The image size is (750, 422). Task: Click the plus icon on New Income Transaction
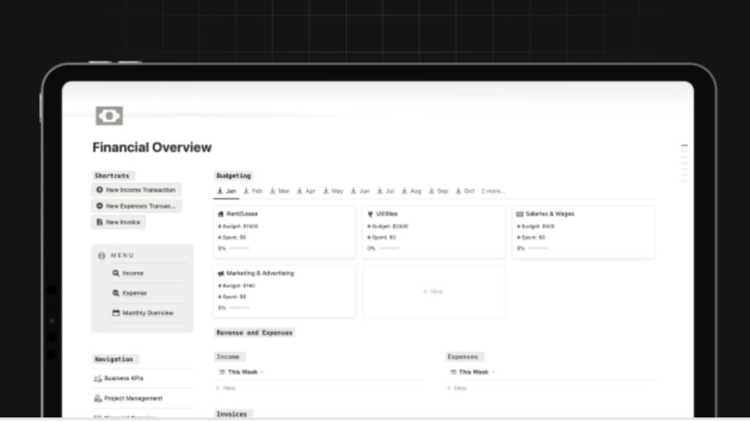click(x=100, y=190)
